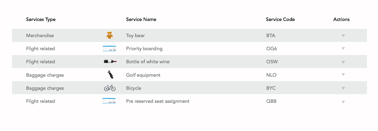Expand actions arrow for Bicycle row
Image resolution: width=378 pixels, height=131 pixels.
click(x=343, y=88)
